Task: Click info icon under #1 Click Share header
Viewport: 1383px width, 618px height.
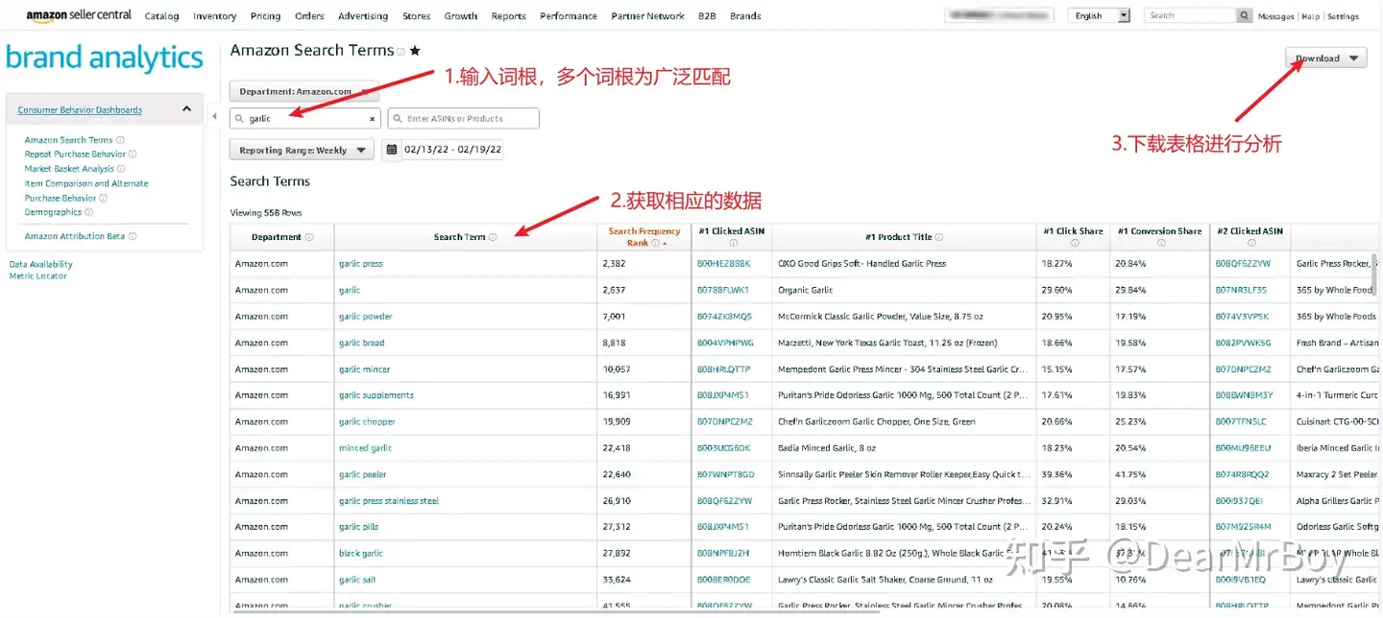Action: pyautogui.click(x=1075, y=244)
